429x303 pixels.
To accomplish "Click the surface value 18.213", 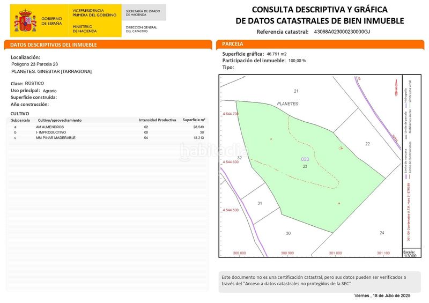I will [198, 138].
